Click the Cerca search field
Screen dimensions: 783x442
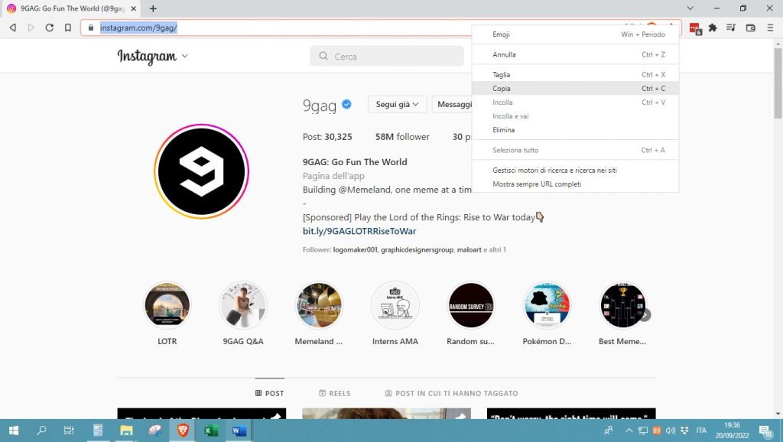(387, 57)
